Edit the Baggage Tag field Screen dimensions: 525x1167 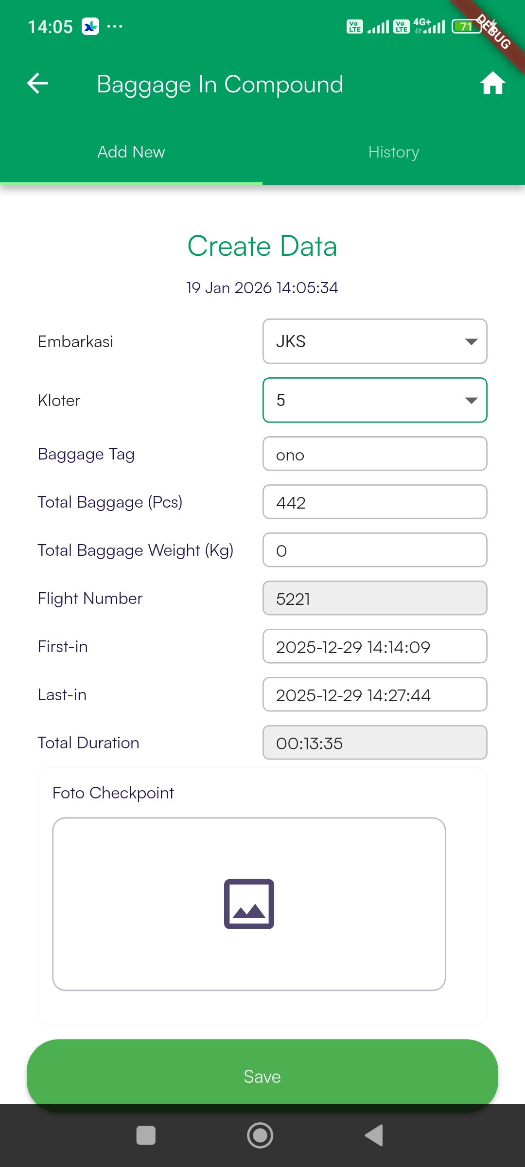375,454
